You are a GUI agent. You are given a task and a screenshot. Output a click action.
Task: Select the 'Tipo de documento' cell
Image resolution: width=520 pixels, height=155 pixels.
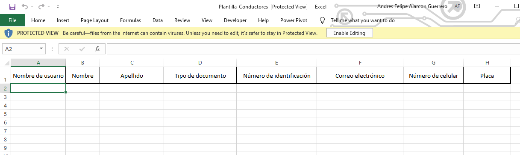click(200, 76)
